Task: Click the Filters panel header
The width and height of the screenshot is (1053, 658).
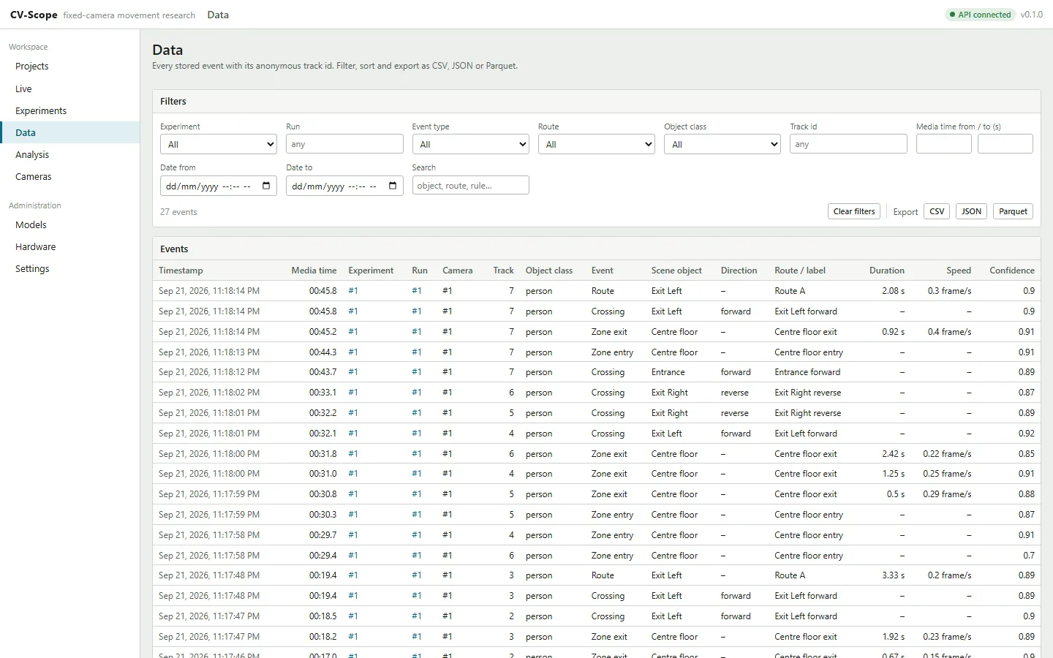Action: click(597, 102)
